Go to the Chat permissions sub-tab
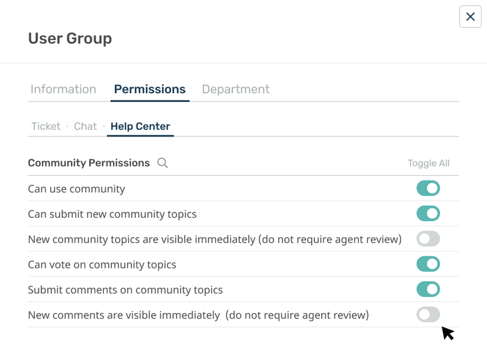This screenshot has height=351, width=487. [85, 127]
